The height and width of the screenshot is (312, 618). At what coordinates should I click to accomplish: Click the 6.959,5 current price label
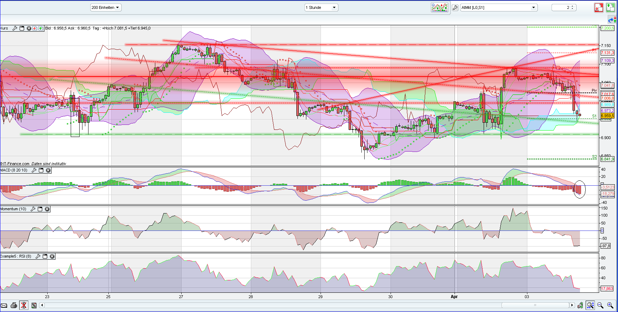click(x=607, y=116)
